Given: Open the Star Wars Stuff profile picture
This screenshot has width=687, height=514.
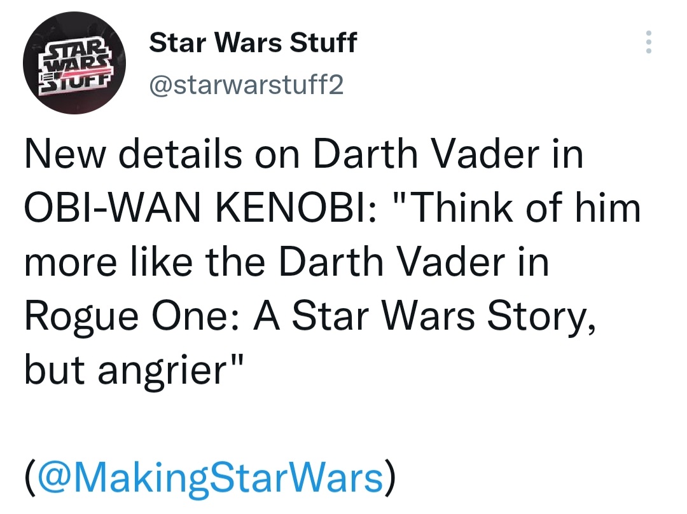Looking at the screenshot, I should point(74,62).
